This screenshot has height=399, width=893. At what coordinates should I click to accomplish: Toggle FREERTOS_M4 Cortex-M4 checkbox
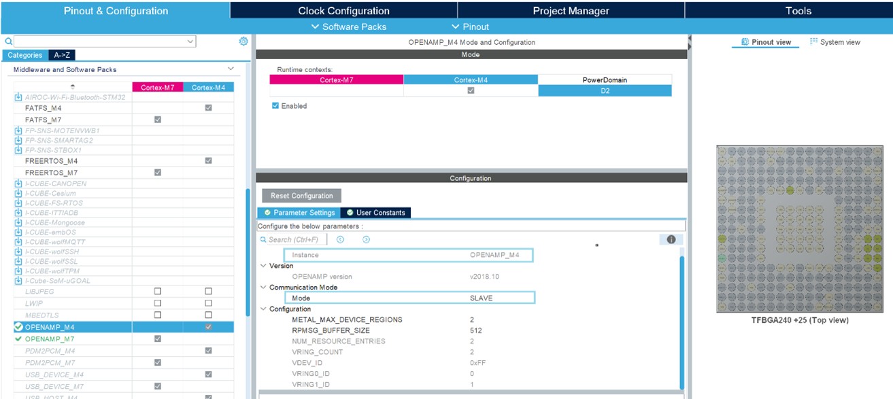pyautogui.click(x=209, y=161)
